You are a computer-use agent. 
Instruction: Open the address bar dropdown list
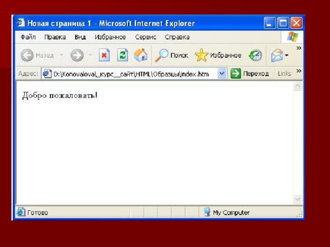222,74
